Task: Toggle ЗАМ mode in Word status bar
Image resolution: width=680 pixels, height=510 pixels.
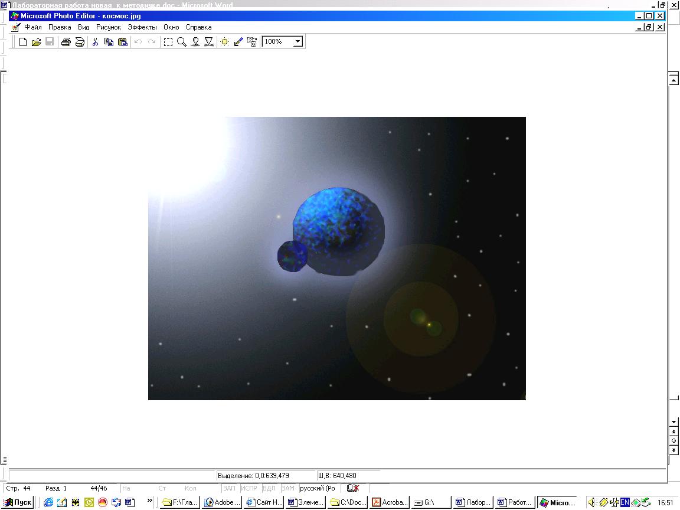Action: pyautogui.click(x=288, y=488)
